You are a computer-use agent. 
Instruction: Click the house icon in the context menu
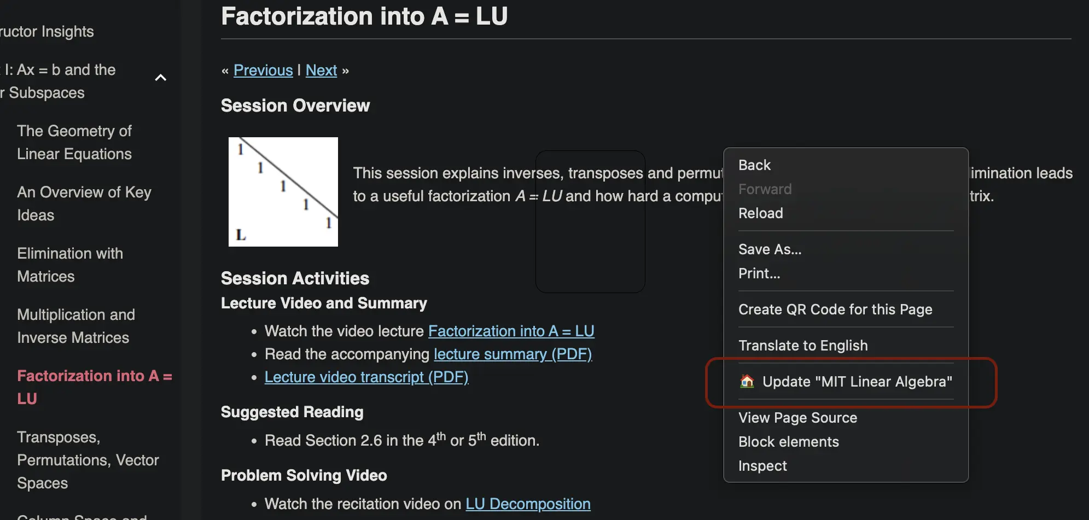[x=747, y=381]
